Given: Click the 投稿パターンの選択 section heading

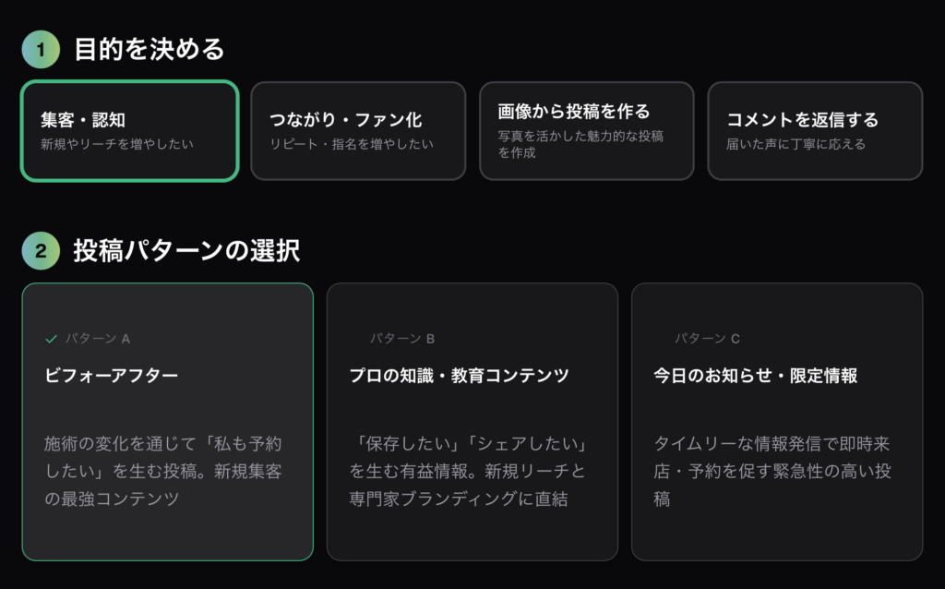Looking at the screenshot, I should coord(186,250).
